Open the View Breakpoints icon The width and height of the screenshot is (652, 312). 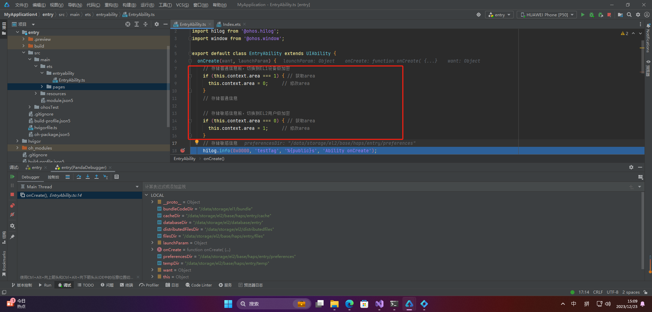coord(12,205)
